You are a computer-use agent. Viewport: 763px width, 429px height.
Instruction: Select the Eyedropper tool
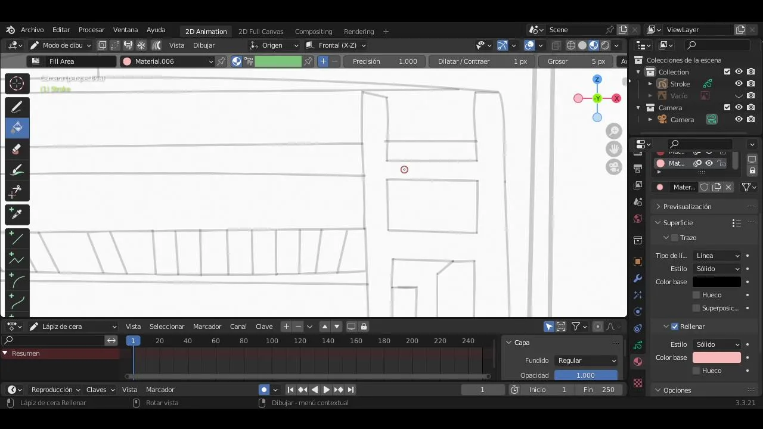coord(17,214)
